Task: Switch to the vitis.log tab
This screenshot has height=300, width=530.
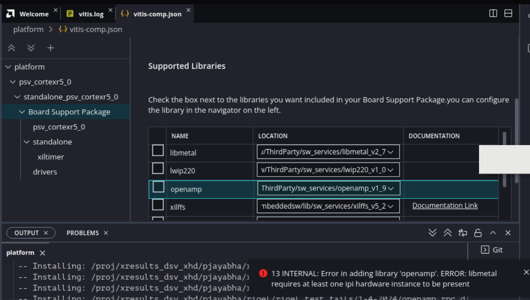Action: pyautogui.click(x=91, y=14)
